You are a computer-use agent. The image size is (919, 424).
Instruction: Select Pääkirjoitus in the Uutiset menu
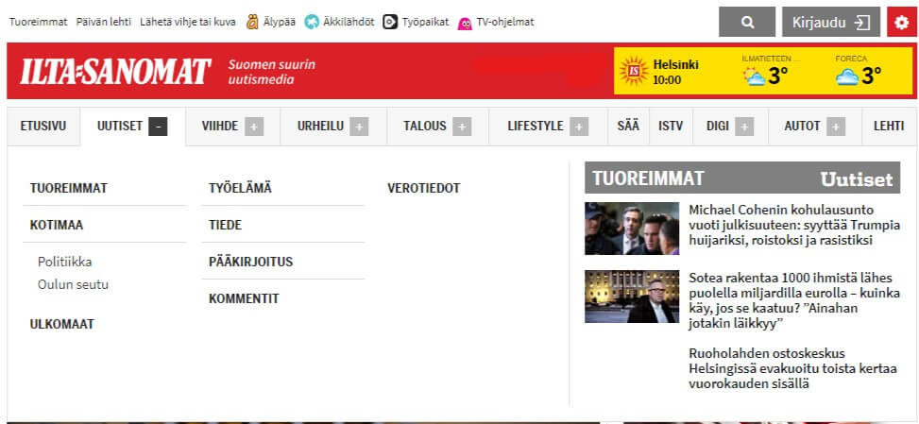click(250, 262)
